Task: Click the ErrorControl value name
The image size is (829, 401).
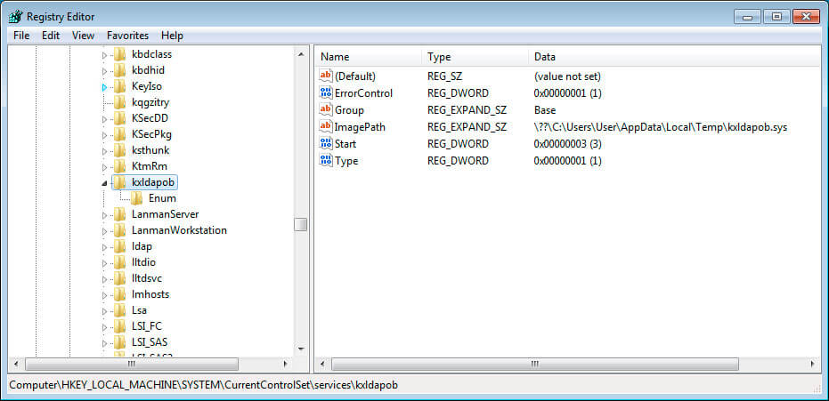Action: click(363, 93)
